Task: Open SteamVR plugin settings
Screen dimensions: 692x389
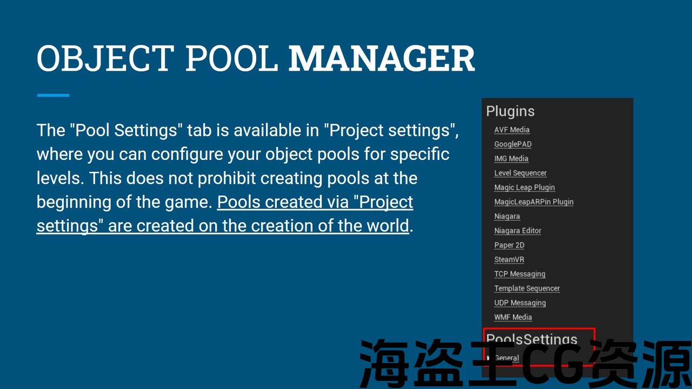Action: (x=509, y=259)
